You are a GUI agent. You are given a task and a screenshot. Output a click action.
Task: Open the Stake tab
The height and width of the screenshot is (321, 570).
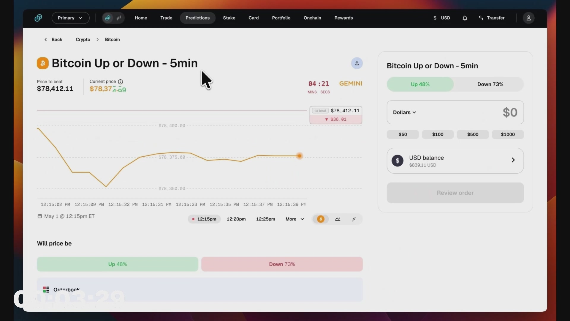[x=229, y=18]
